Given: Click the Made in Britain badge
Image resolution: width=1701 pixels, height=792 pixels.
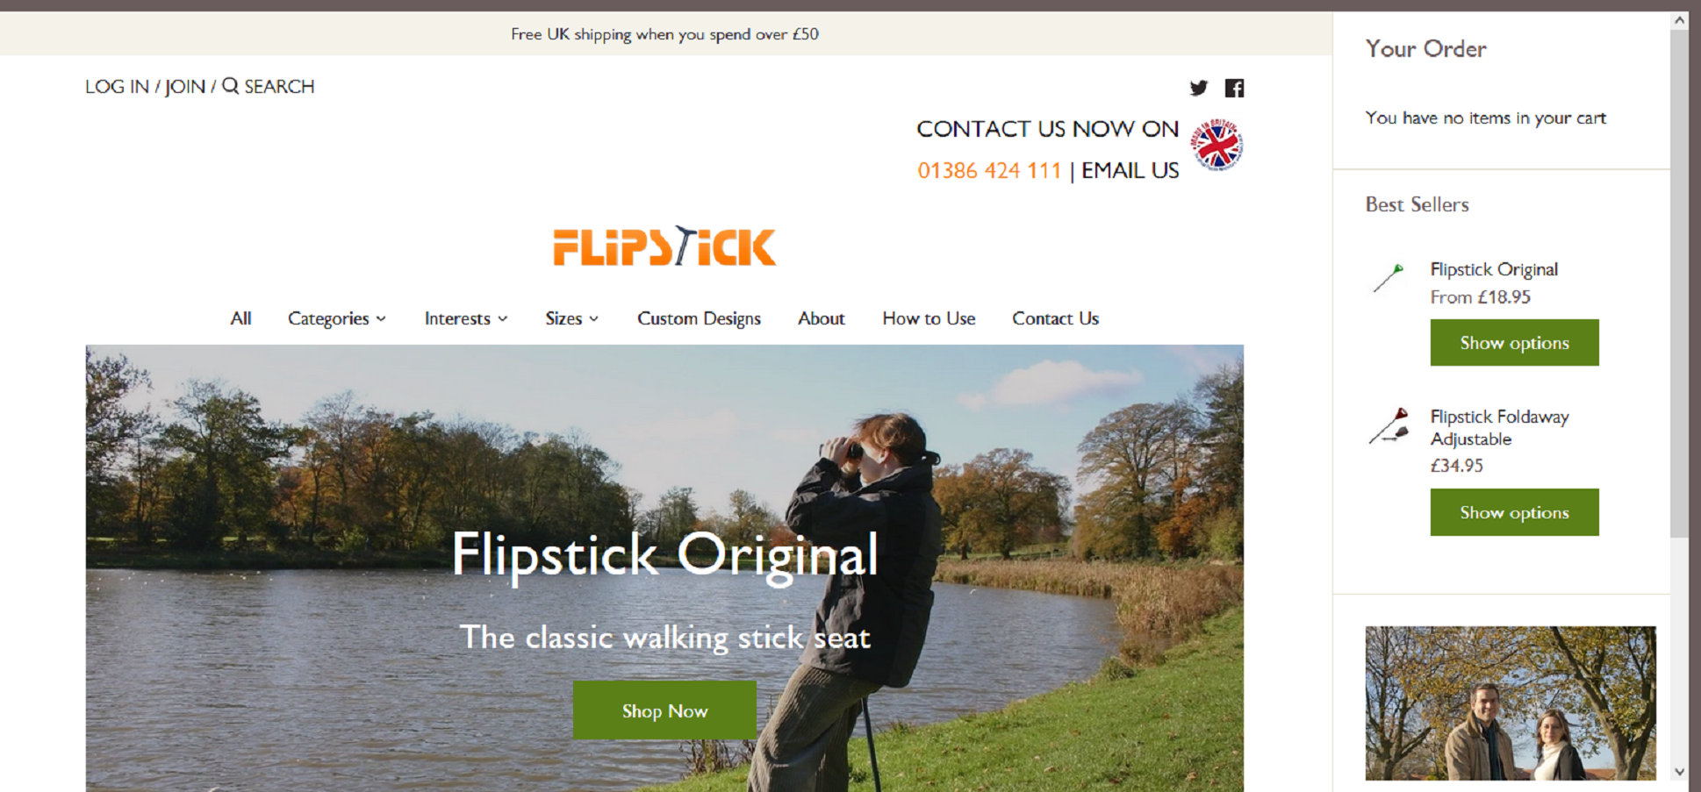Looking at the screenshot, I should [x=1216, y=145].
